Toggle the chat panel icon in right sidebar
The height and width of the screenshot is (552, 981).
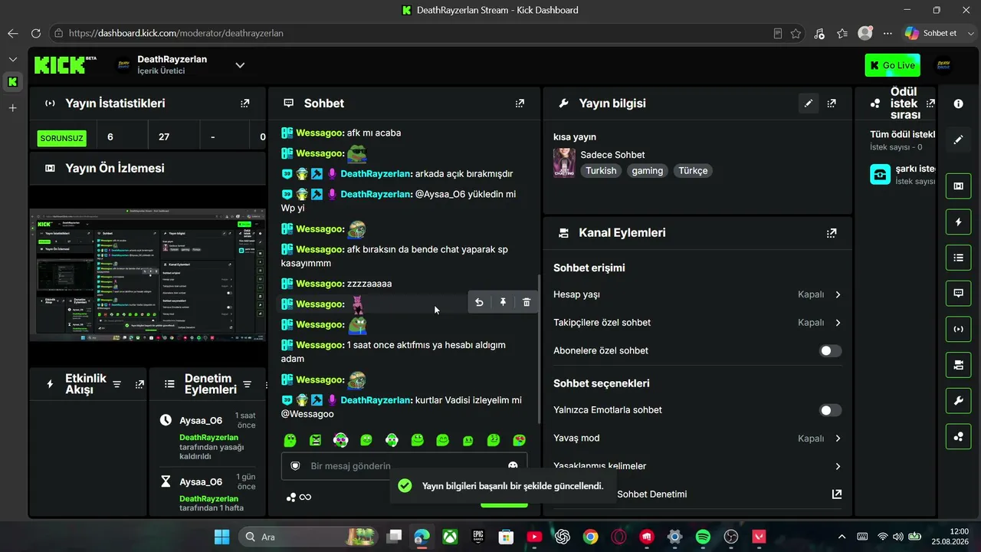pyautogui.click(x=958, y=293)
